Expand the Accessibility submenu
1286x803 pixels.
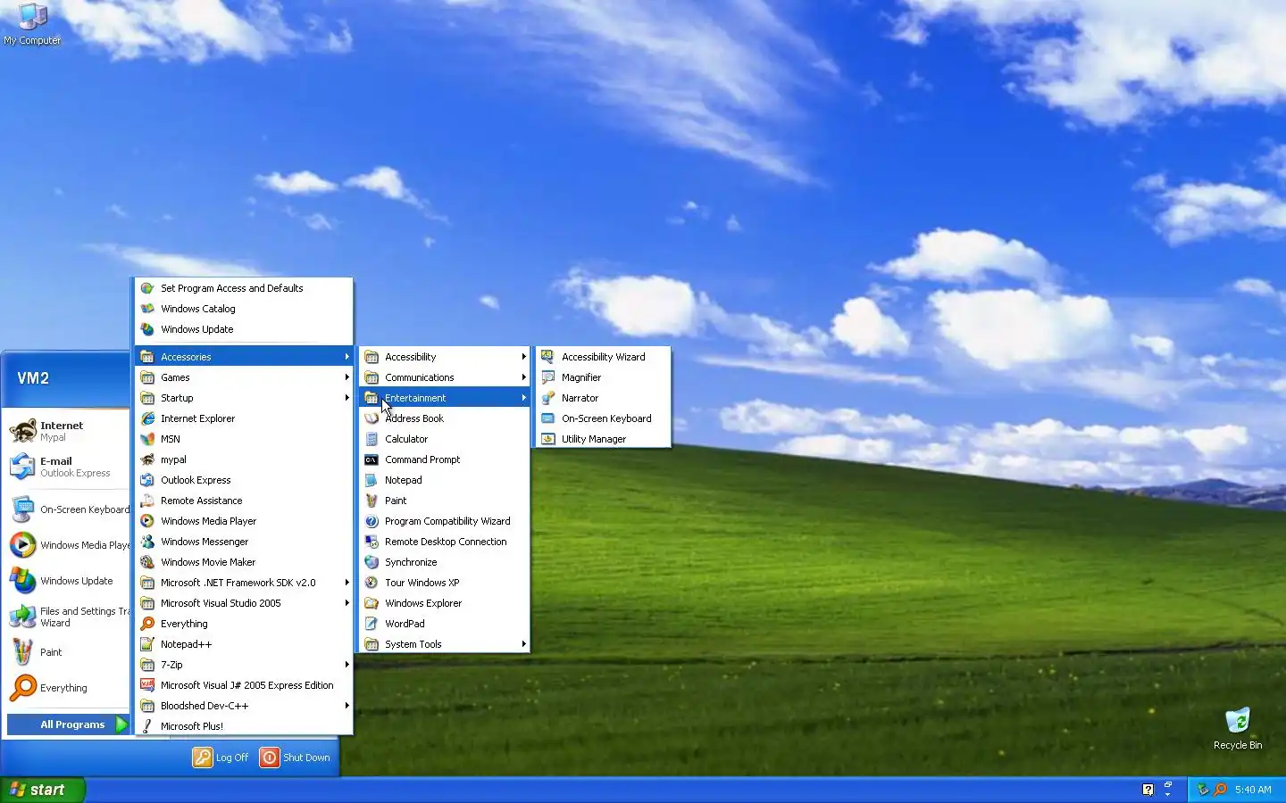(445, 357)
